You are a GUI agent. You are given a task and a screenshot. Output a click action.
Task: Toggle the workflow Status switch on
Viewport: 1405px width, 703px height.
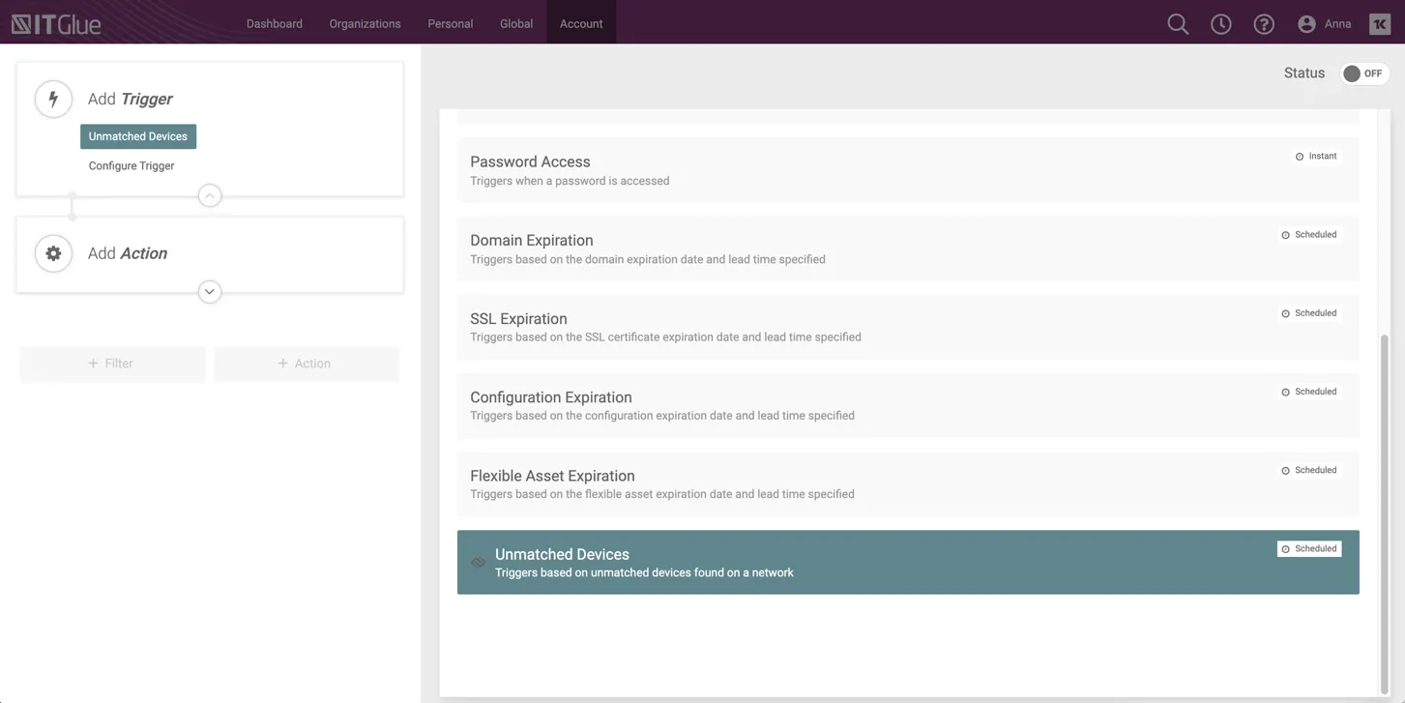click(x=1363, y=73)
